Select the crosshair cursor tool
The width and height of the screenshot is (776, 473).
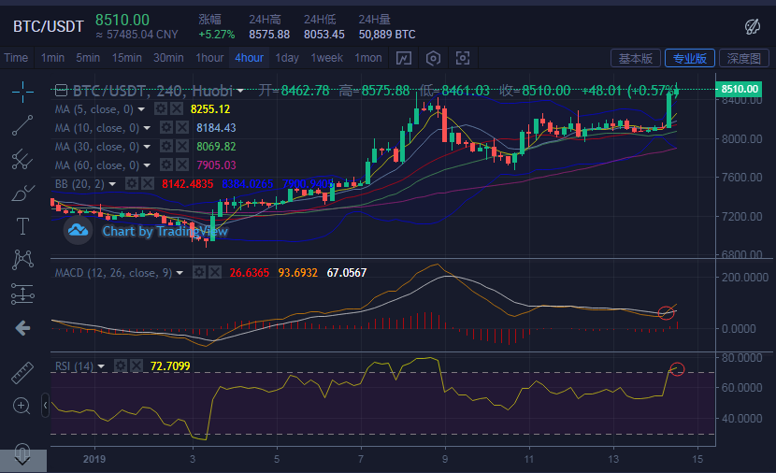22,92
